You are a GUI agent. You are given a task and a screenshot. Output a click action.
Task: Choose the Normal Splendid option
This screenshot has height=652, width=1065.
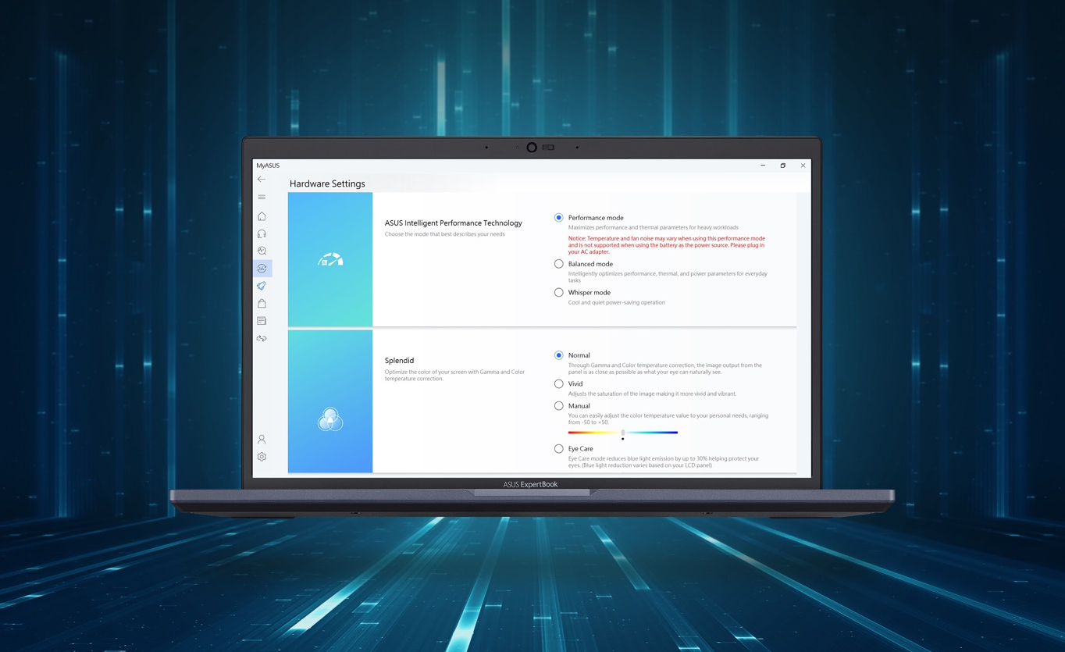[558, 355]
